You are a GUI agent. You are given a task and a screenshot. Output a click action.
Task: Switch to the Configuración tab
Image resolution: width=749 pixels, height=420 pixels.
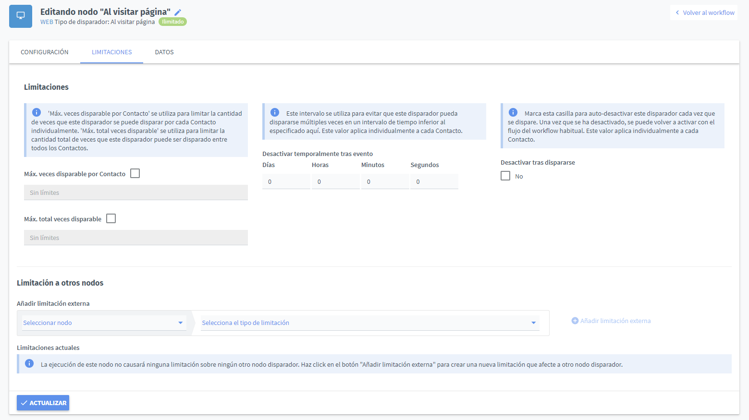tap(45, 52)
